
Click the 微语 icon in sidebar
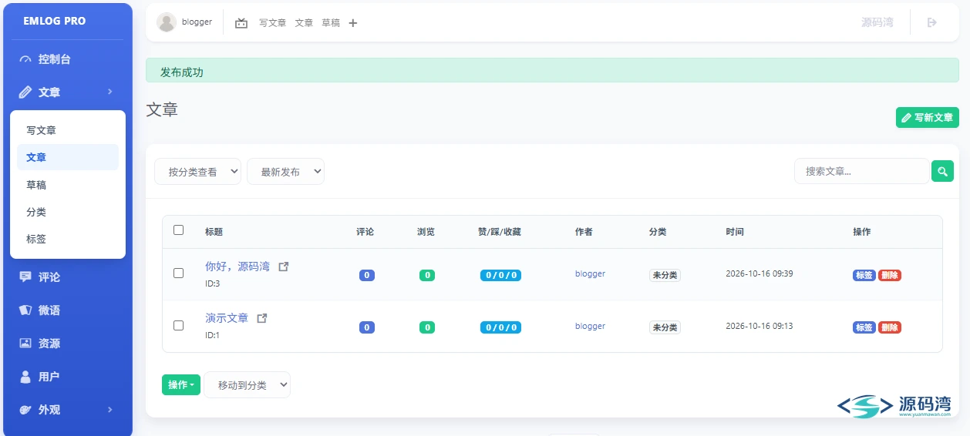click(x=25, y=310)
